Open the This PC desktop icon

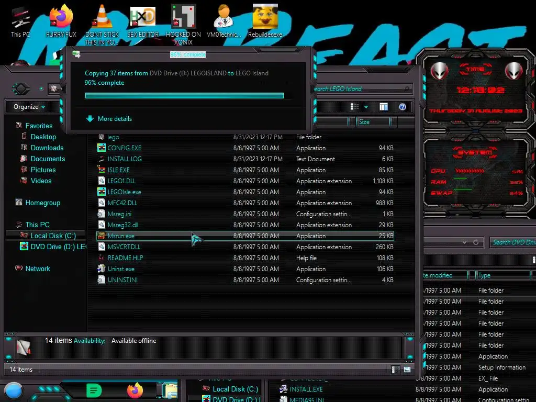[20, 22]
